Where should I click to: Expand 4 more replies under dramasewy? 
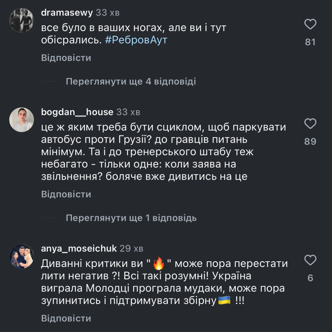pyautogui.click(x=131, y=81)
